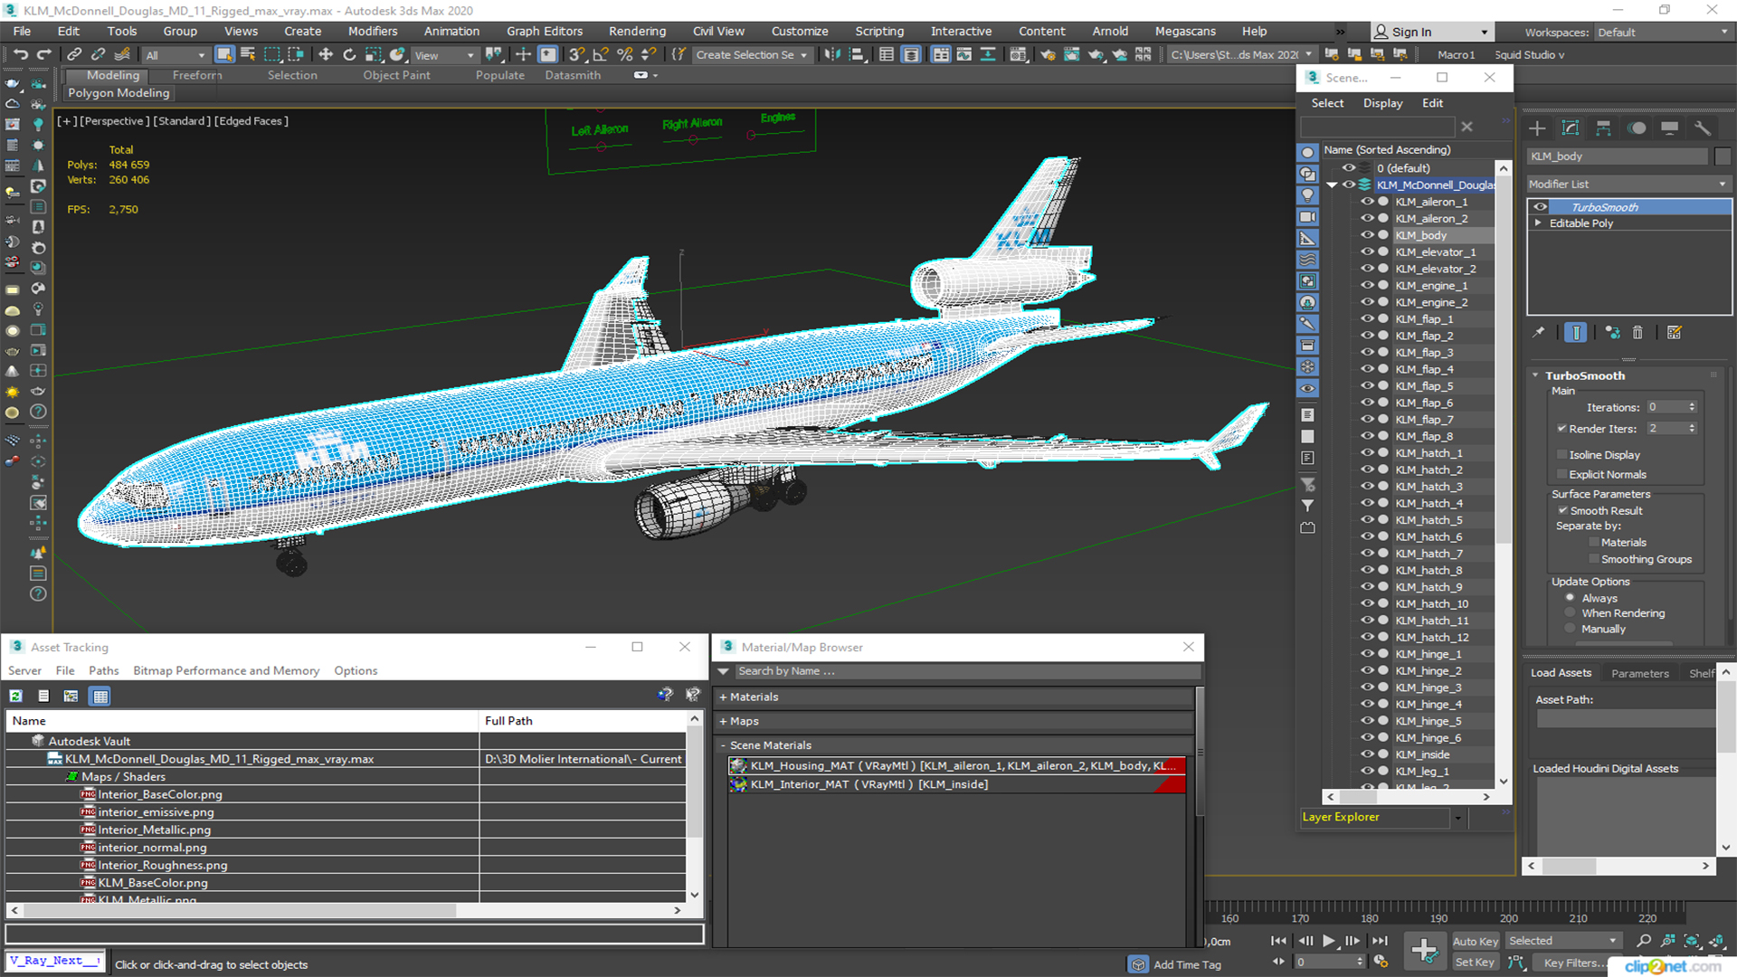Toggle visibility of KLM_aileron_1
The height and width of the screenshot is (977, 1737).
tap(1367, 202)
